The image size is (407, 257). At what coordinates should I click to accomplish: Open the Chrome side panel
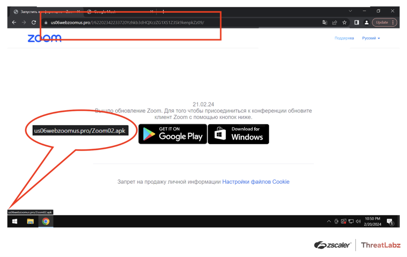click(357, 23)
